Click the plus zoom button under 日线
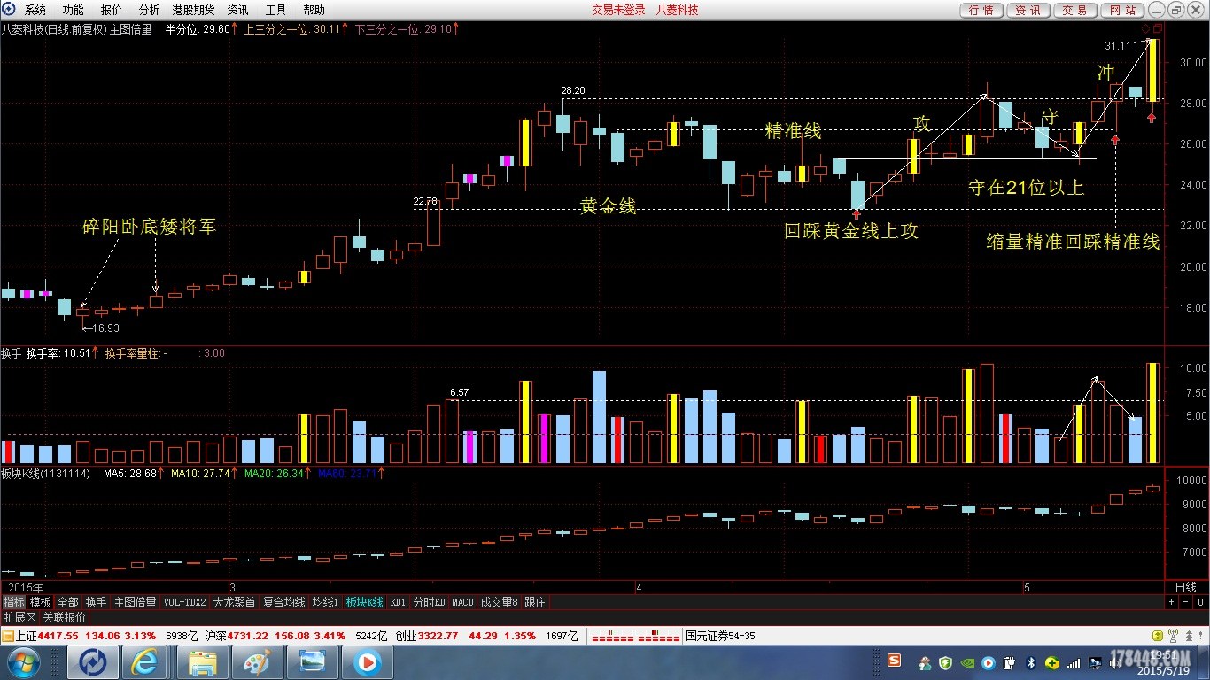Viewport: 1210px width, 680px height. point(1171,602)
